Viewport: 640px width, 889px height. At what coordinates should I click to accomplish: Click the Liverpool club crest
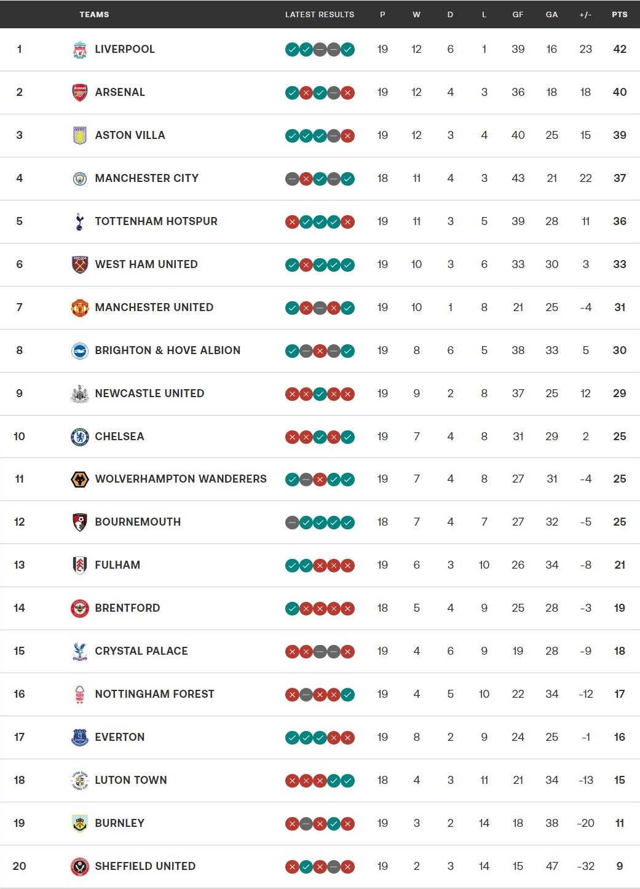tap(81, 49)
